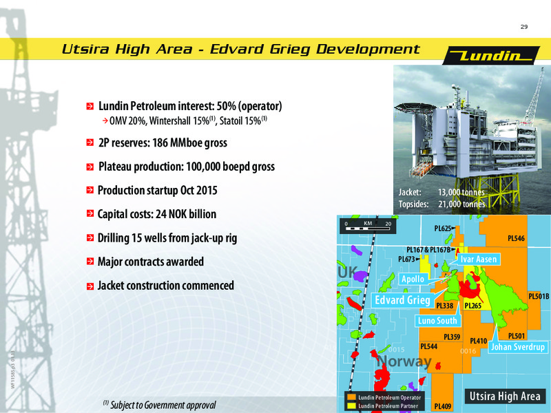Image resolution: width=551 pixels, height=413 pixels.
Task: Click the 'Ivar Aasen' map label
Action: [x=479, y=260]
